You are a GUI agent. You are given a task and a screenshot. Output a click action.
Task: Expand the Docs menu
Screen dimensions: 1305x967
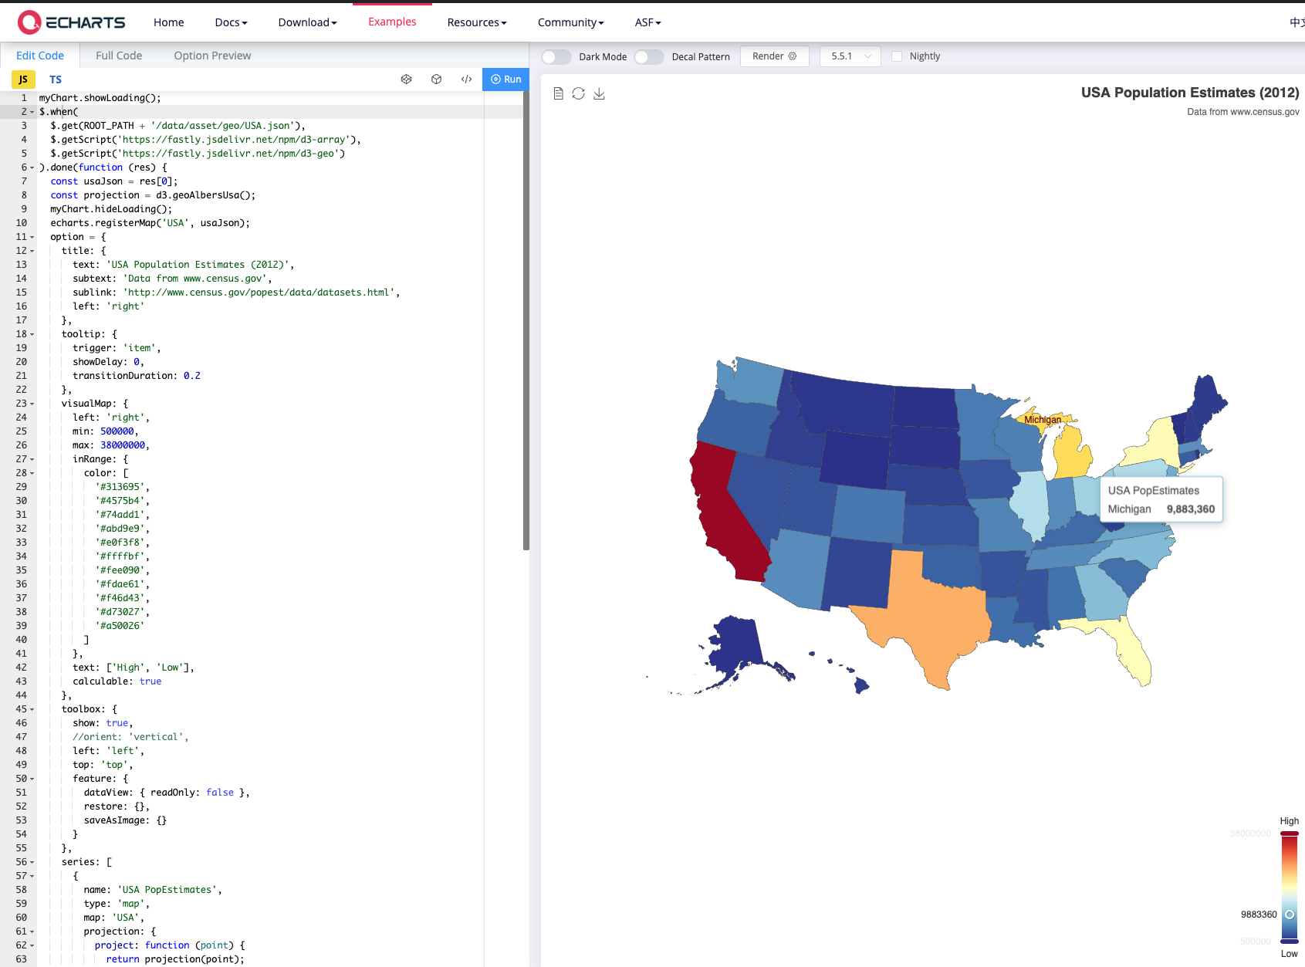(231, 22)
